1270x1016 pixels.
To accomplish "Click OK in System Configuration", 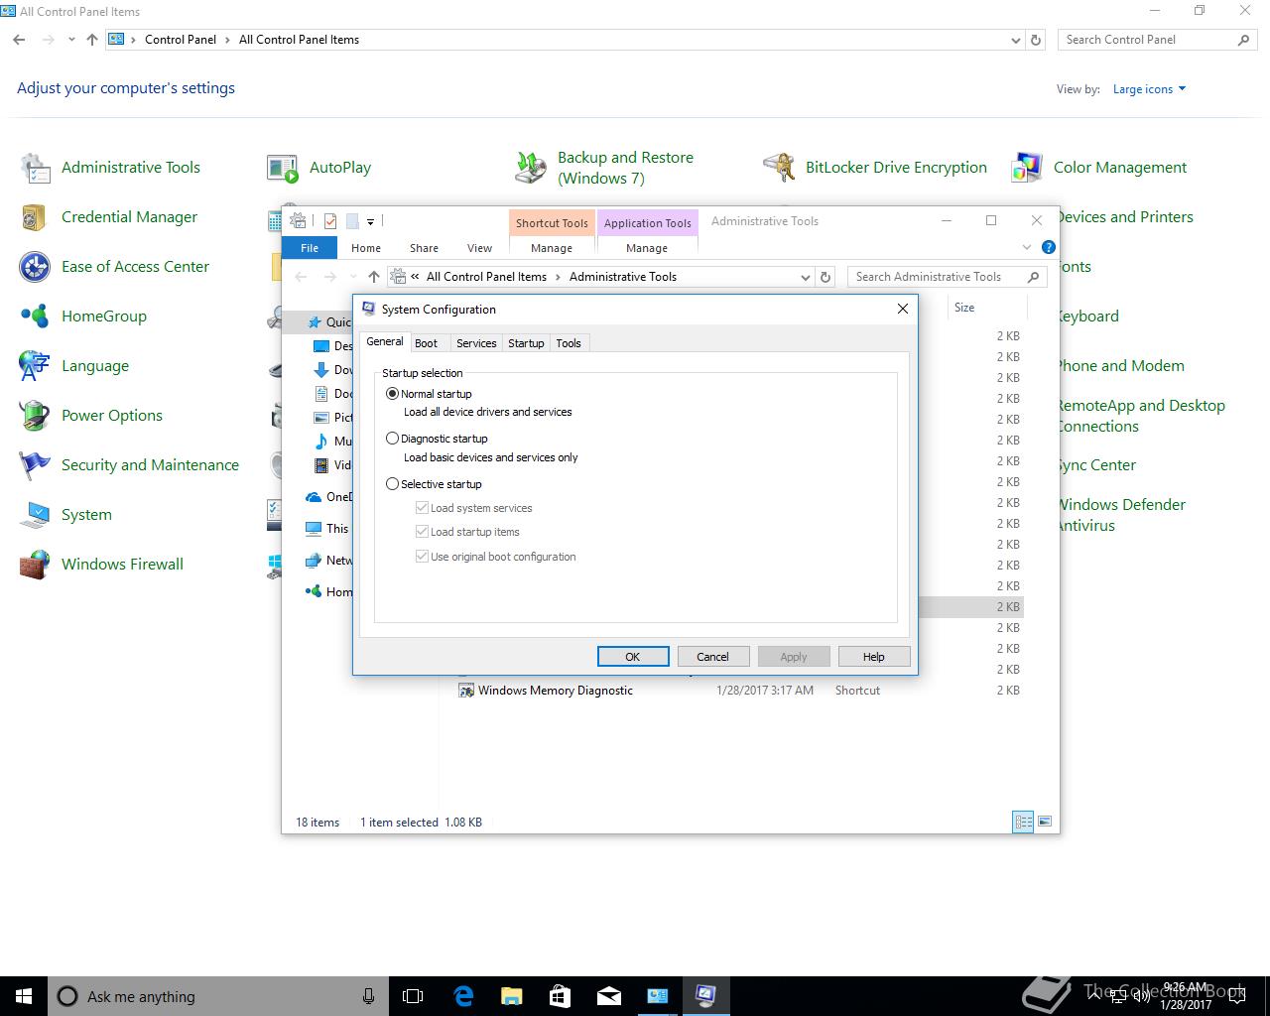I will point(632,657).
